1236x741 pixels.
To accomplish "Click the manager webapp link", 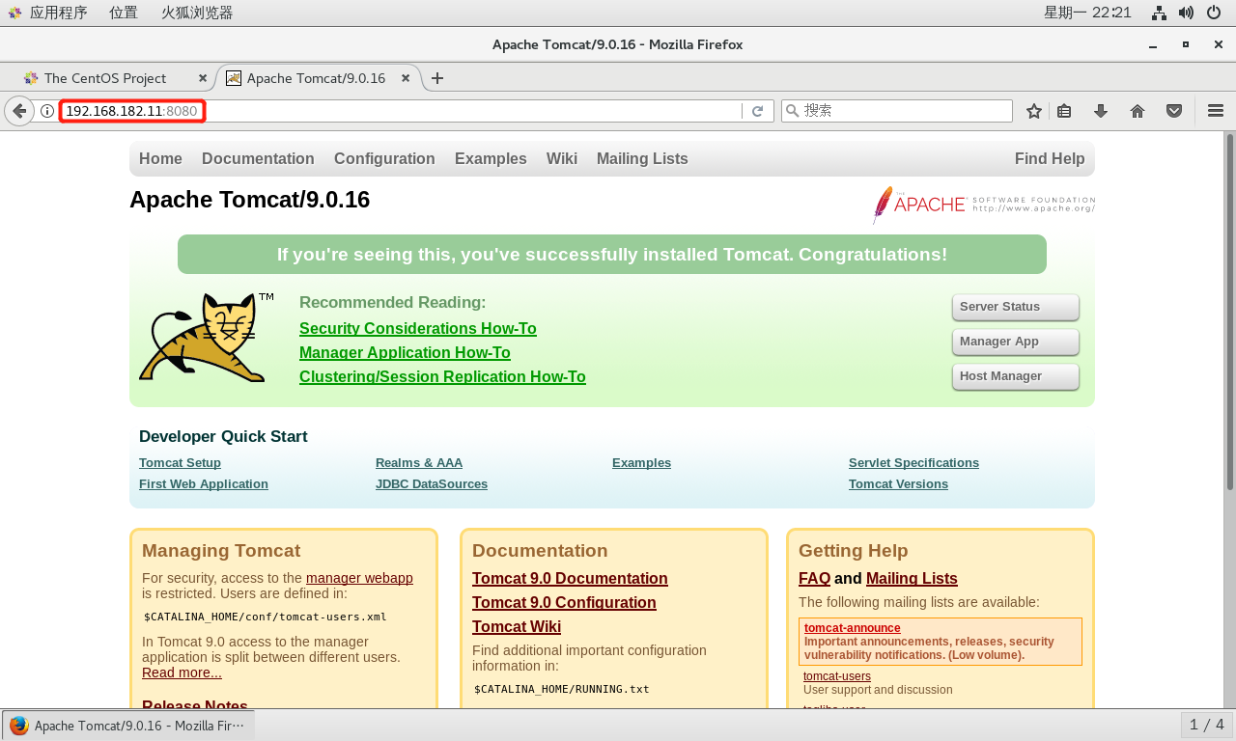I will click(x=359, y=578).
